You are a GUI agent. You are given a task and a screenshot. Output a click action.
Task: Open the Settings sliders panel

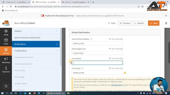tap(6, 51)
